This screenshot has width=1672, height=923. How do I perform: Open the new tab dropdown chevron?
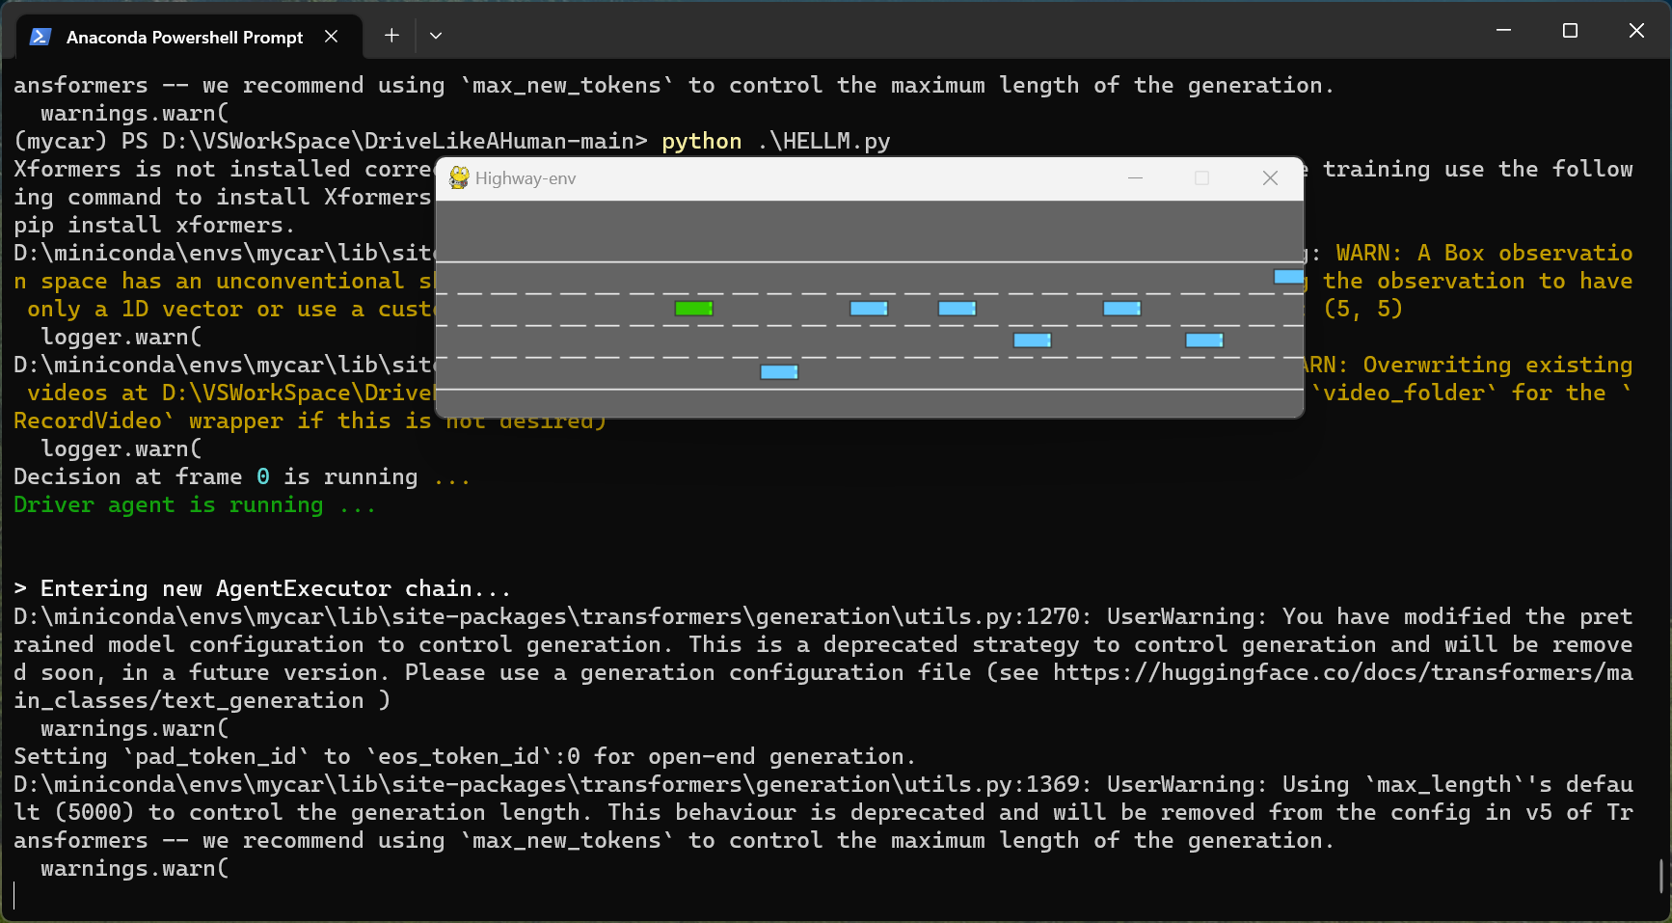pyautogui.click(x=436, y=35)
